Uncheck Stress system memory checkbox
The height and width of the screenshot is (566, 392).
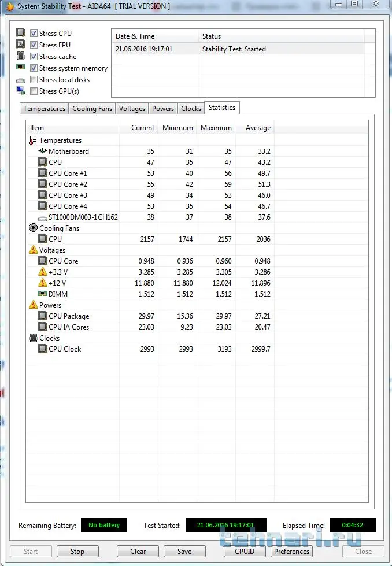34,68
